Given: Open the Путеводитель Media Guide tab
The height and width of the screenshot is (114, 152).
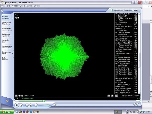Looking at the screenshot, I should [x=7, y=23].
